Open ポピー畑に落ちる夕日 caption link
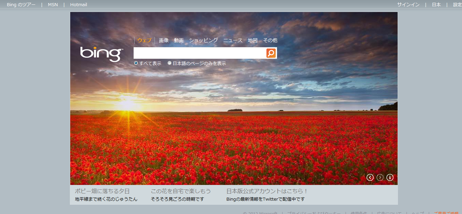Viewport: 462px width, 214px height. tap(102, 191)
